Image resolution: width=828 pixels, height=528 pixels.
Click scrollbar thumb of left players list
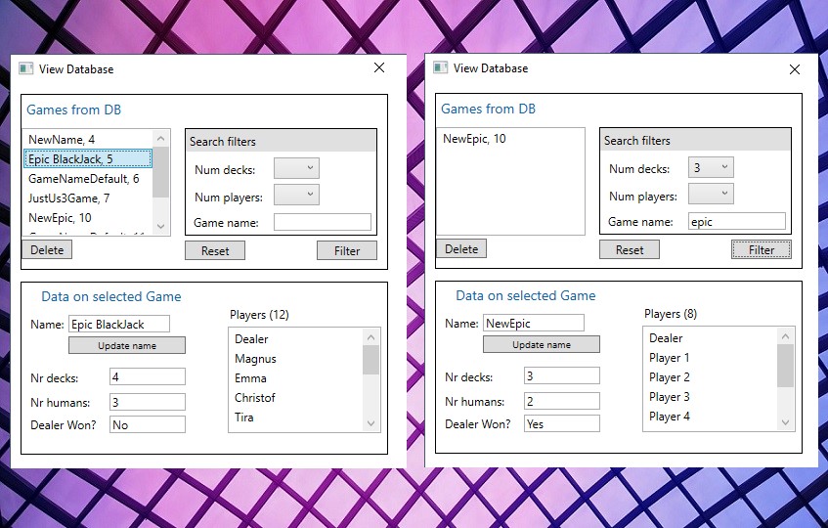370,360
